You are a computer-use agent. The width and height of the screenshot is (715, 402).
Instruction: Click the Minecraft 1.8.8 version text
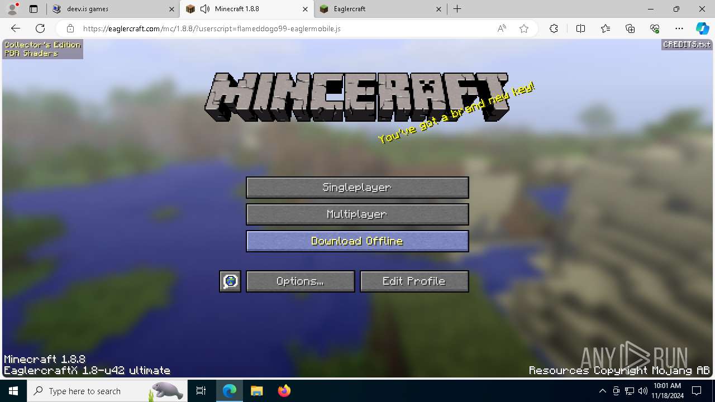tap(45, 359)
